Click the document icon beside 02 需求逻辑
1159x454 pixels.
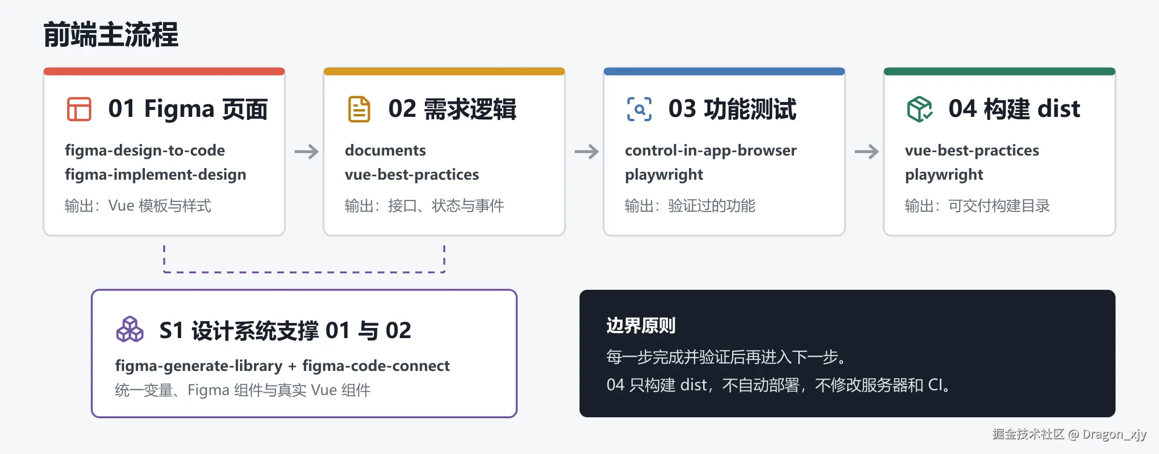(x=359, y=109)
